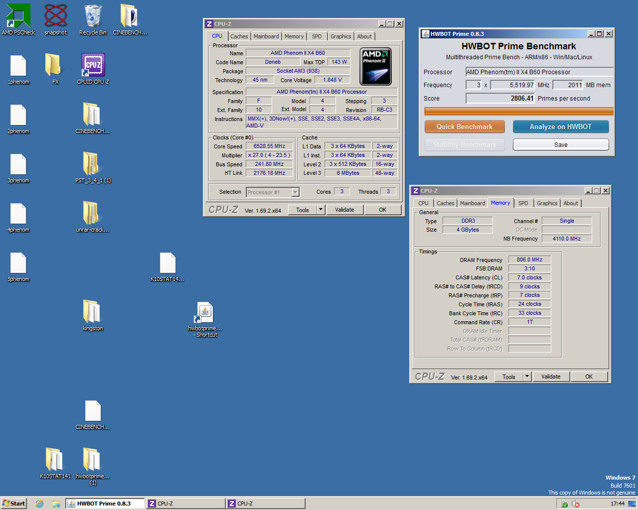Open the CINEBENCH zip folder beside 2phenom

pyautogui.click(x=93, y=119)
